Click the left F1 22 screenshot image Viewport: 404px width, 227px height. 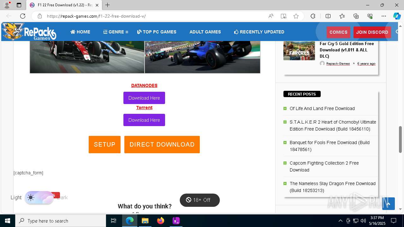pyautogui.click(x=87, y=57)
